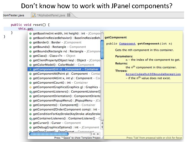The width and height of the screenshot is (189, 142).
Task: Close the AlphabetPanel.java editor tab
Action: 69,15
